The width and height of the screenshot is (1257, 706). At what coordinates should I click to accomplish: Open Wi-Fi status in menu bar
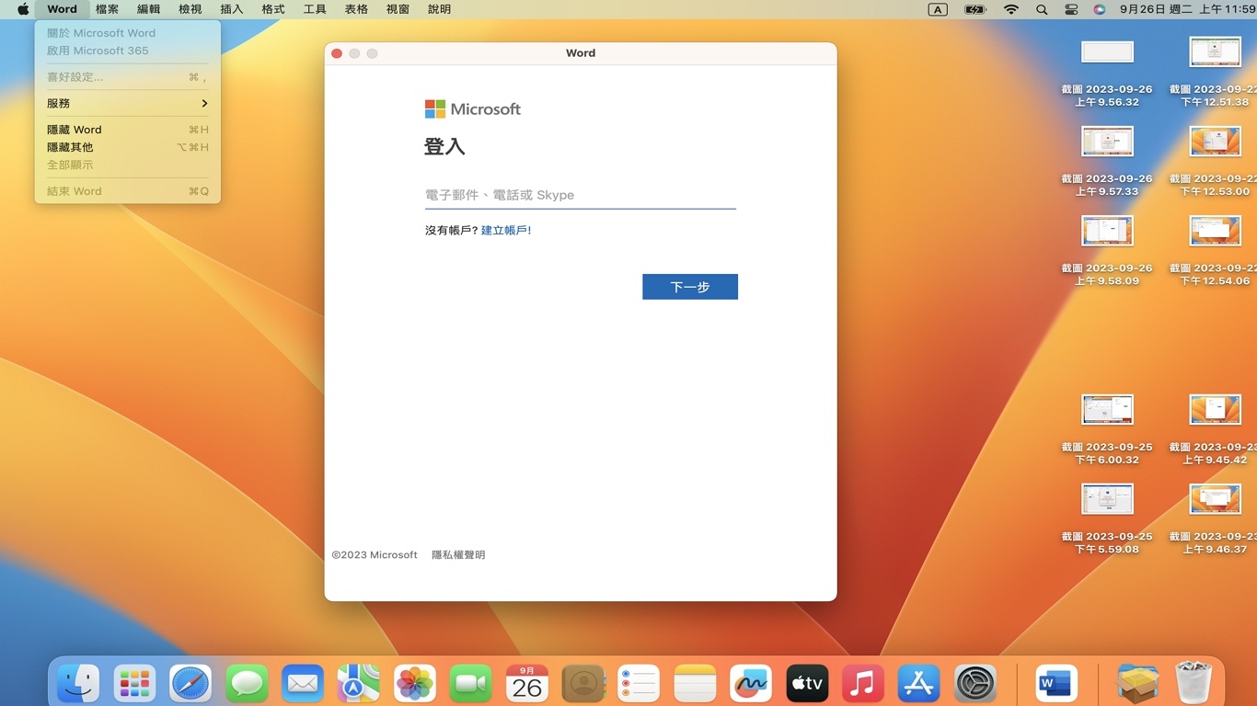1011,9
